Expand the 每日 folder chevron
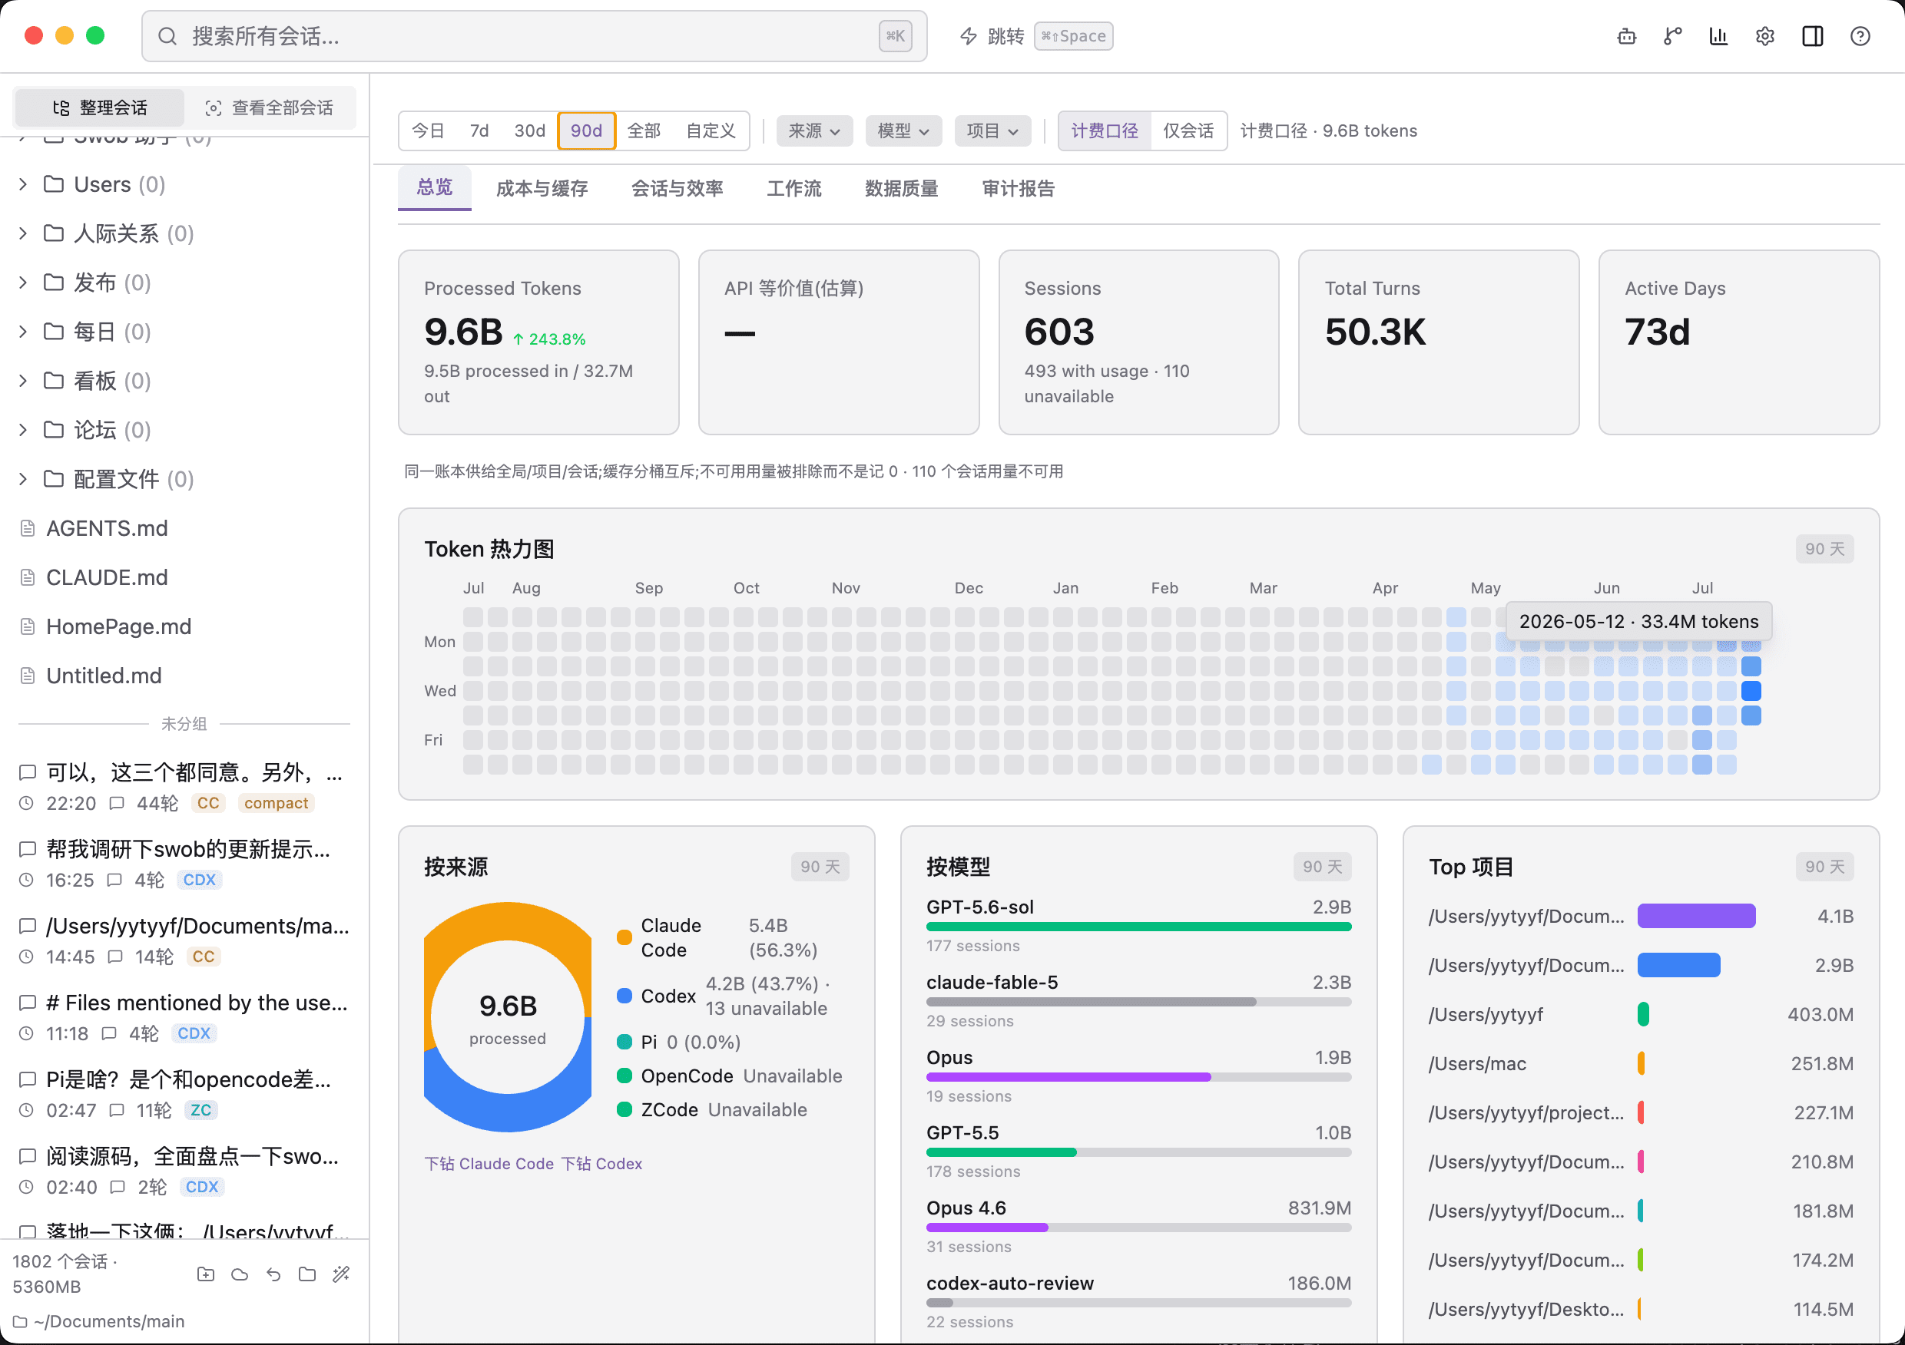The height and width of the screenshot is (1345, 1905). [22, 332]
